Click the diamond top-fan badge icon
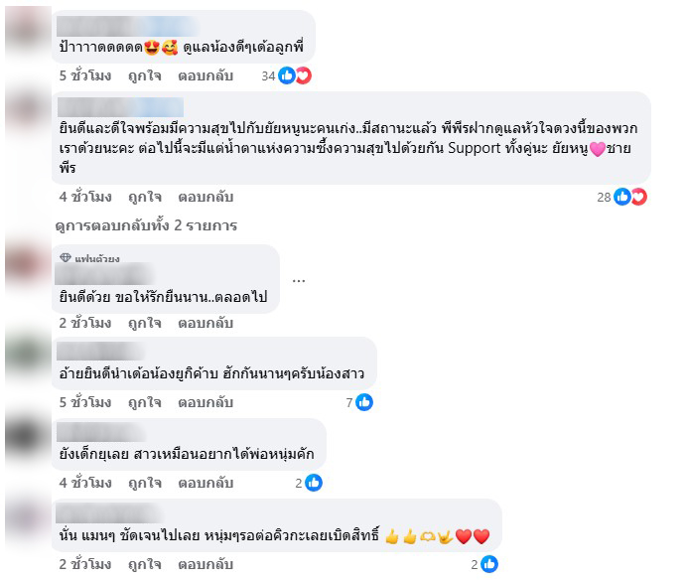687x580 pixels. pos(66,258)
